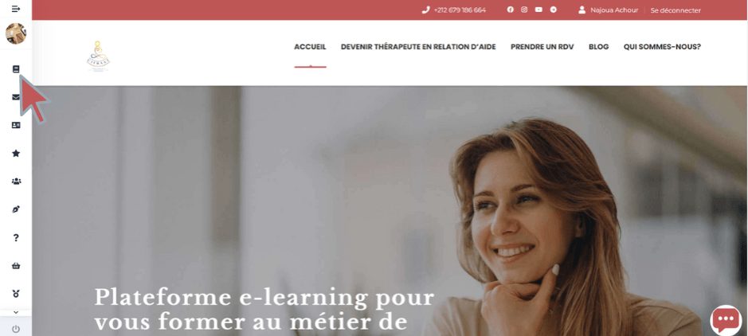Expand the sidebar menu toggle icon
748x336 pixels.
pyautogui.click(x=16, y=9)
